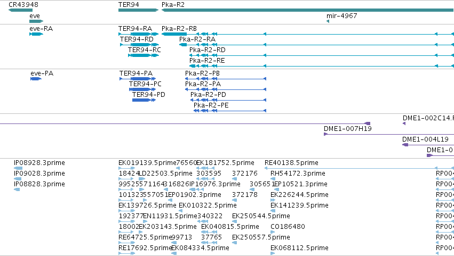Image resolution: width=454 pixels, height=256 pixels.
Task: Select the EK010322.5prime EST label
Action: 208,206
